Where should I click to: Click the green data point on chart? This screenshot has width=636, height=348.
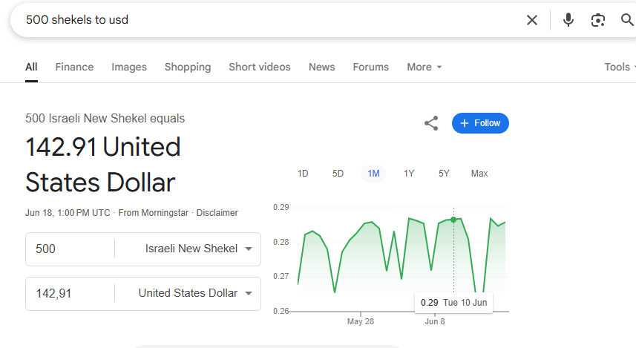pyautogui.click(x=453, y=220)
